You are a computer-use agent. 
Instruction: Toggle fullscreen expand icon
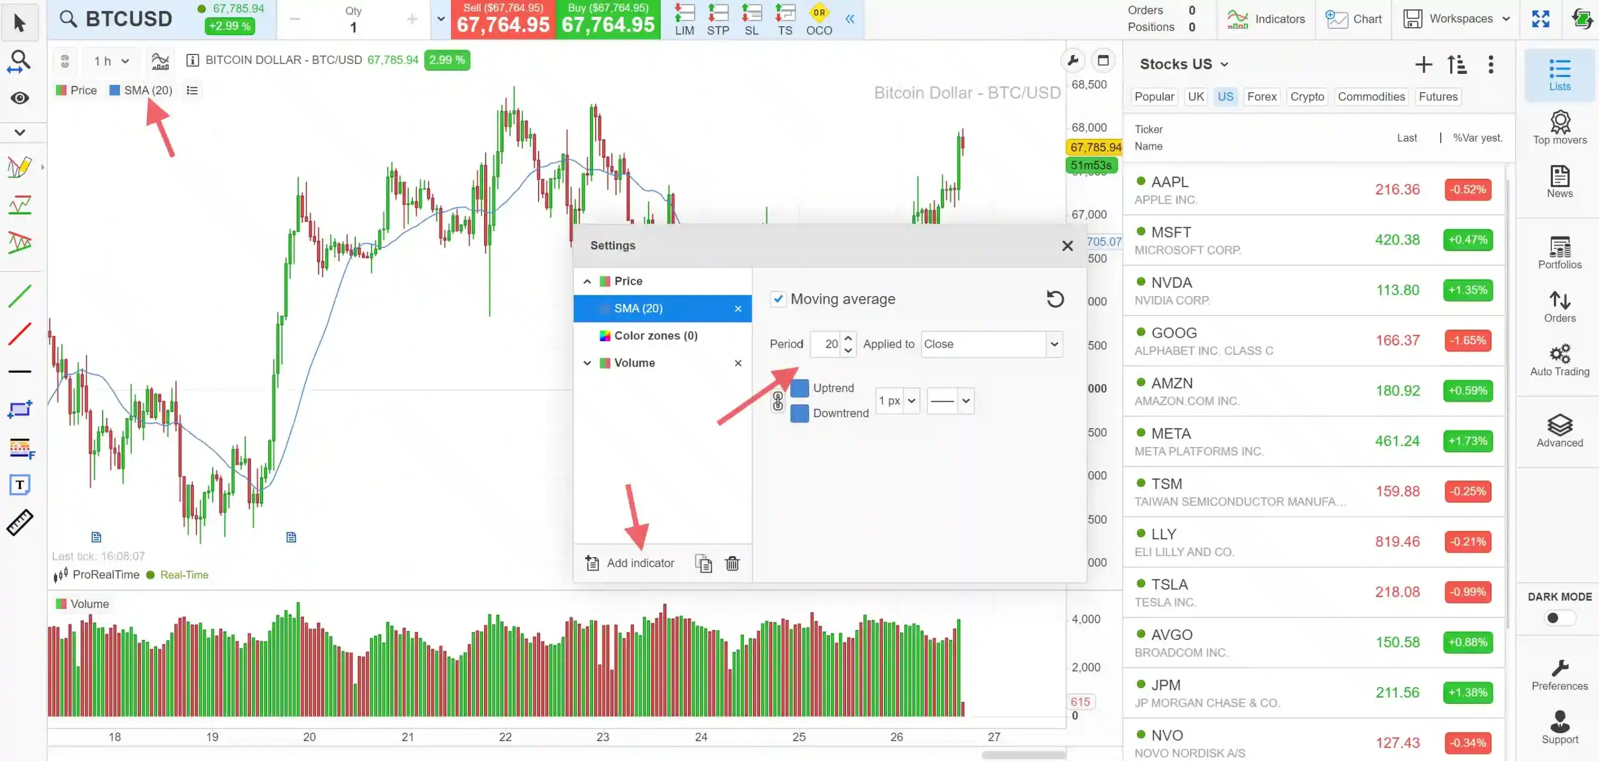point(1540,19)
